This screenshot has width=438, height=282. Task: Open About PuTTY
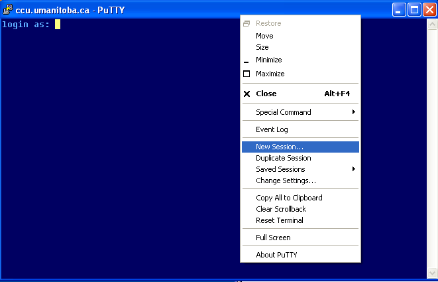[274, 255]
